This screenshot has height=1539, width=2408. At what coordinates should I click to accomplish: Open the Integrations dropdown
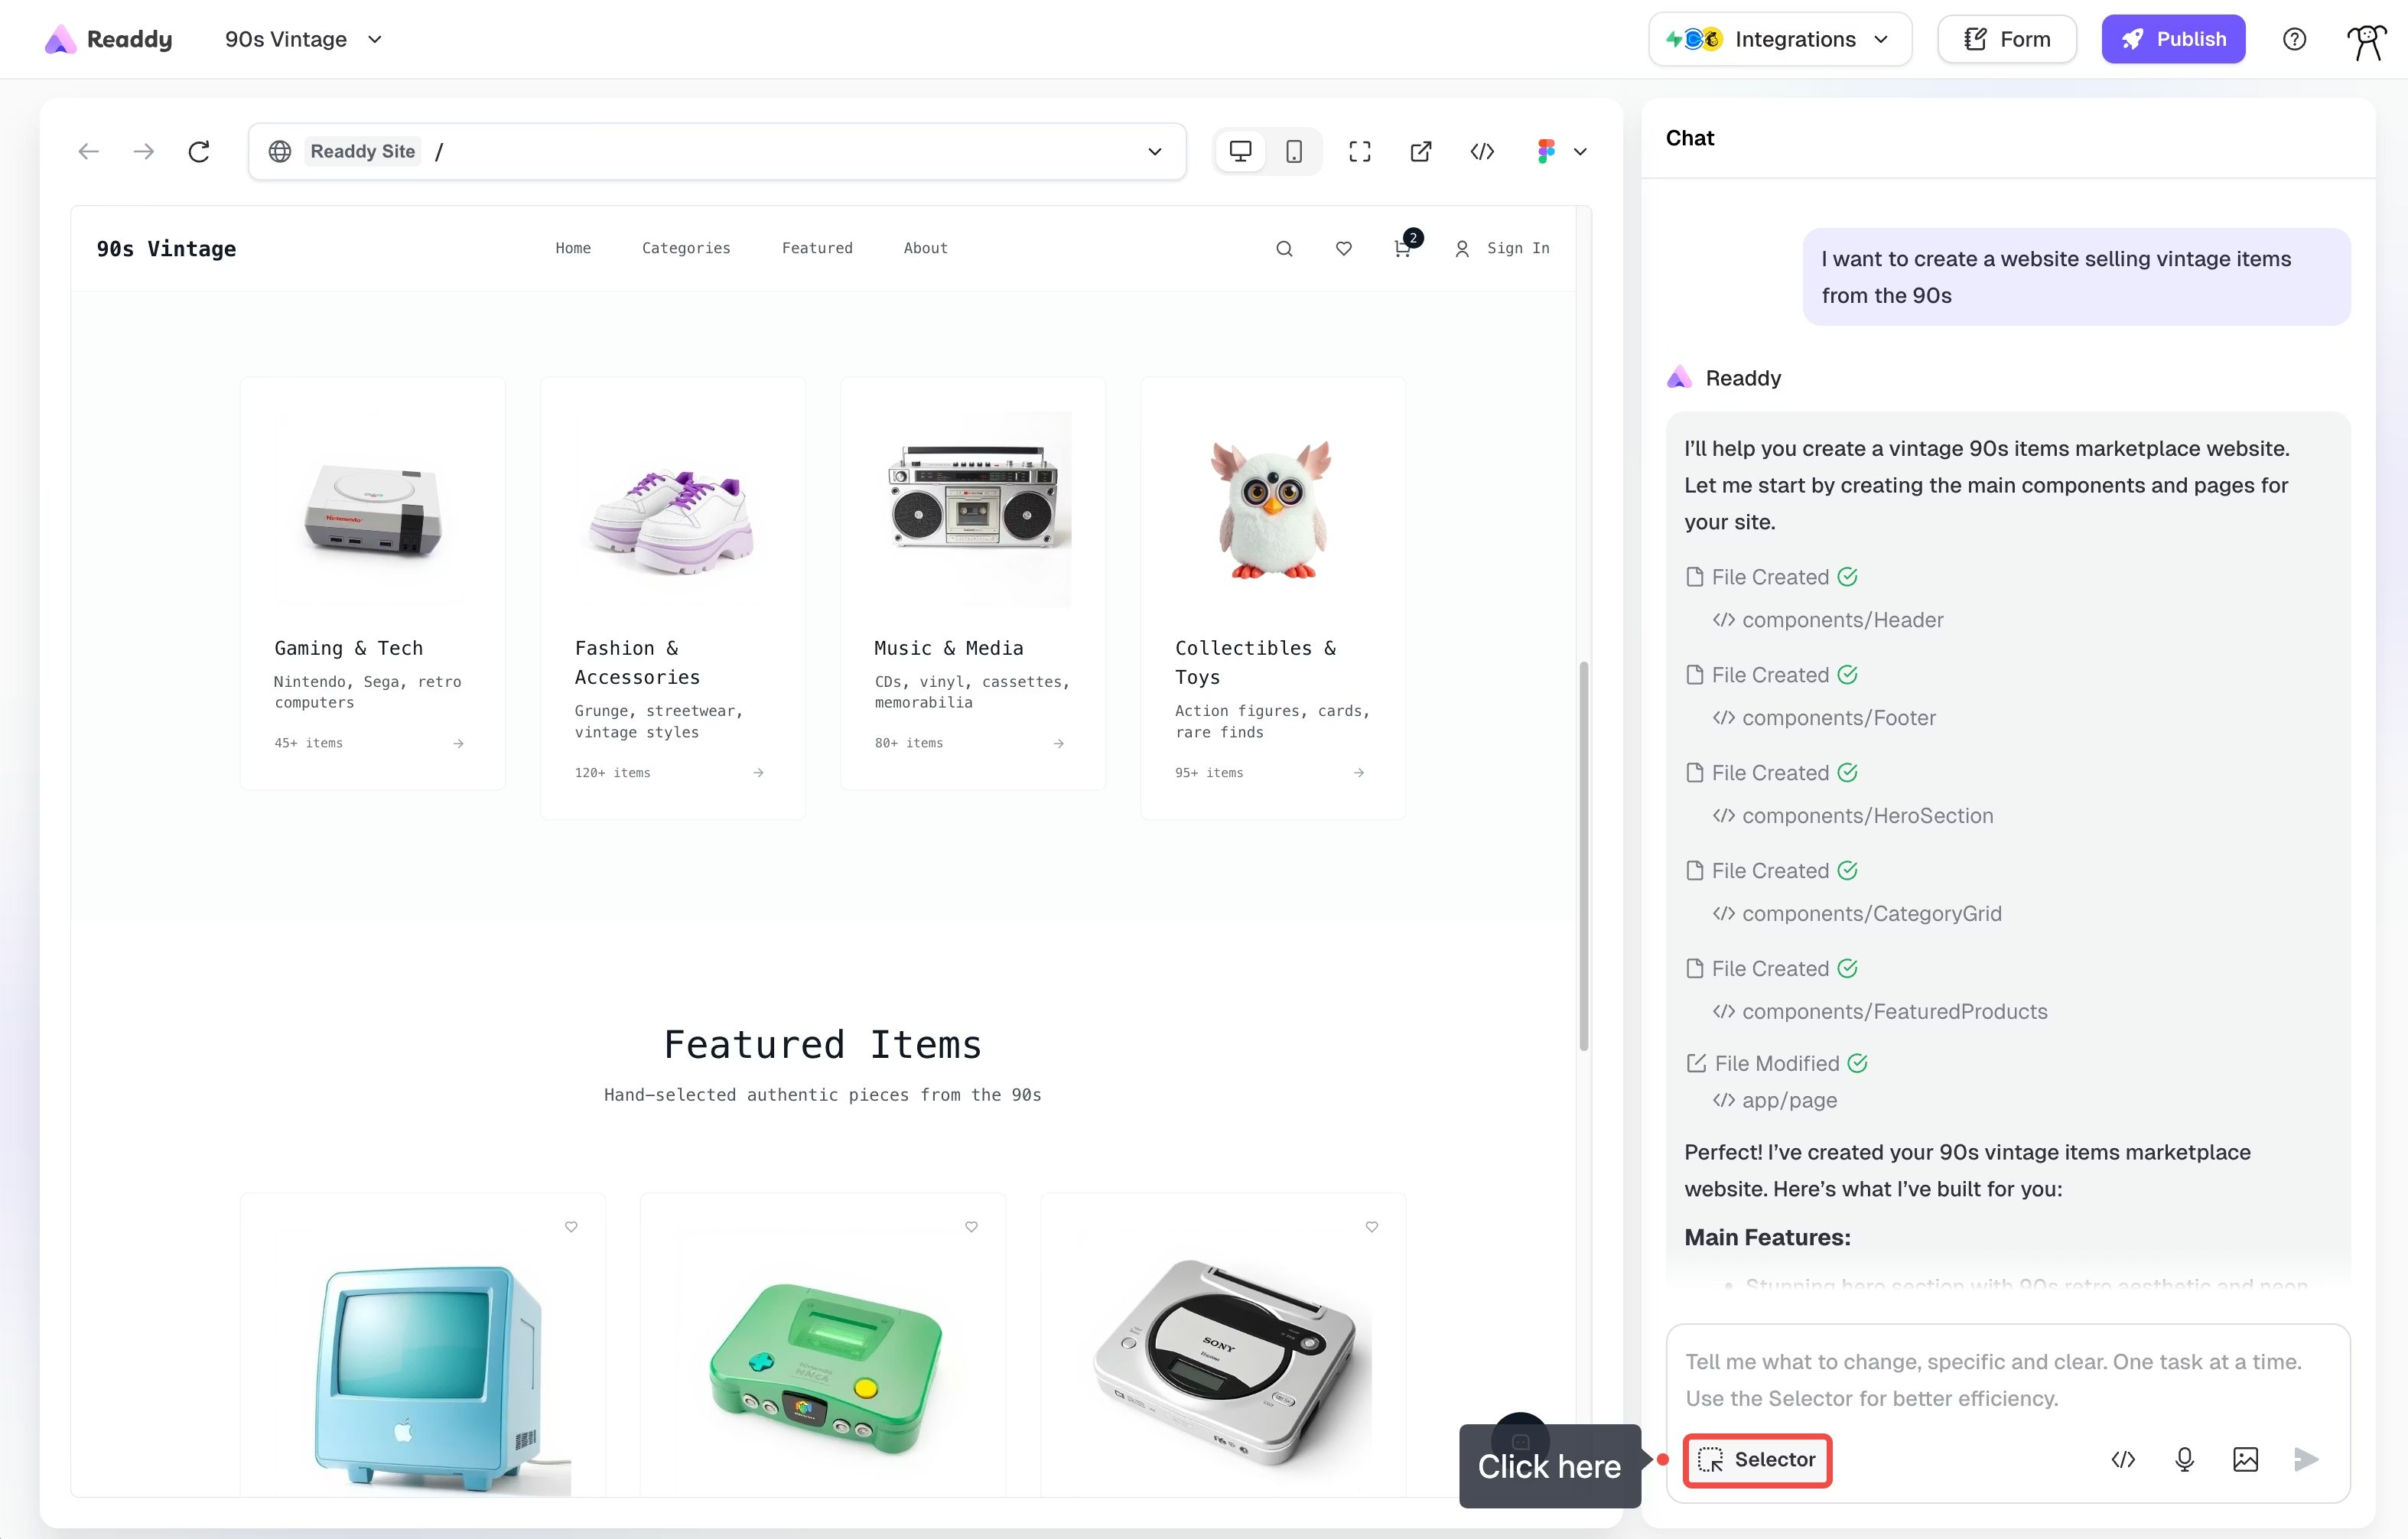pyautogui.click(x=1779, y=39)
